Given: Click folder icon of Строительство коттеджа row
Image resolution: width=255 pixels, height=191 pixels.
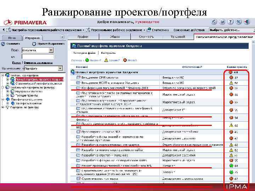Looking at the screenshot, I should click(x=79, y=179).
